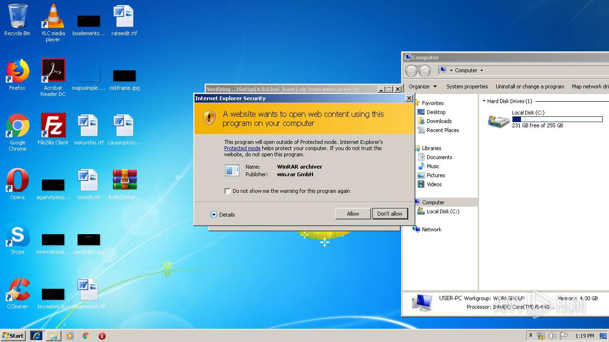This screenshot has width=609, height=342.
Task: Open the Recycle Bin desktop icon
Action: [x=17, y=20]
